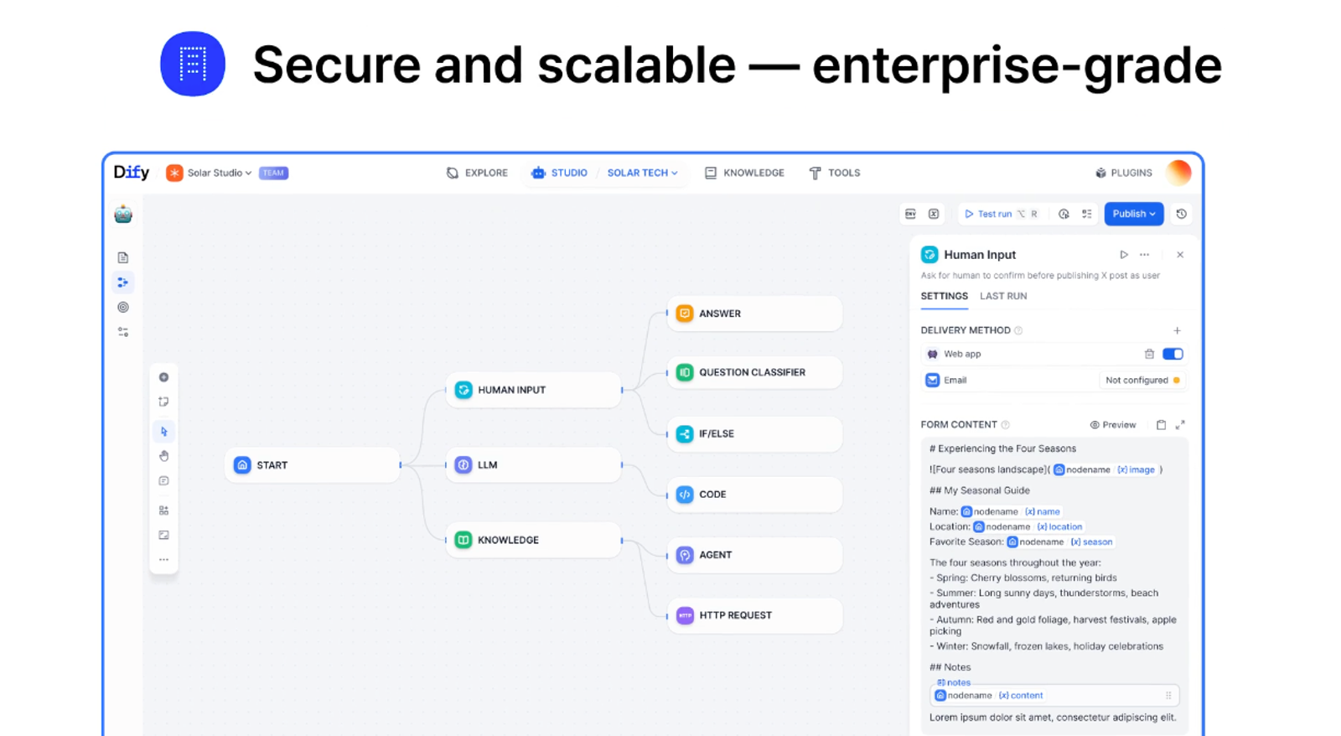This screenshot has height=736, width=1341.
Task: Open the sliders settings icon in left sidebar
Action: tap(123, 332)
